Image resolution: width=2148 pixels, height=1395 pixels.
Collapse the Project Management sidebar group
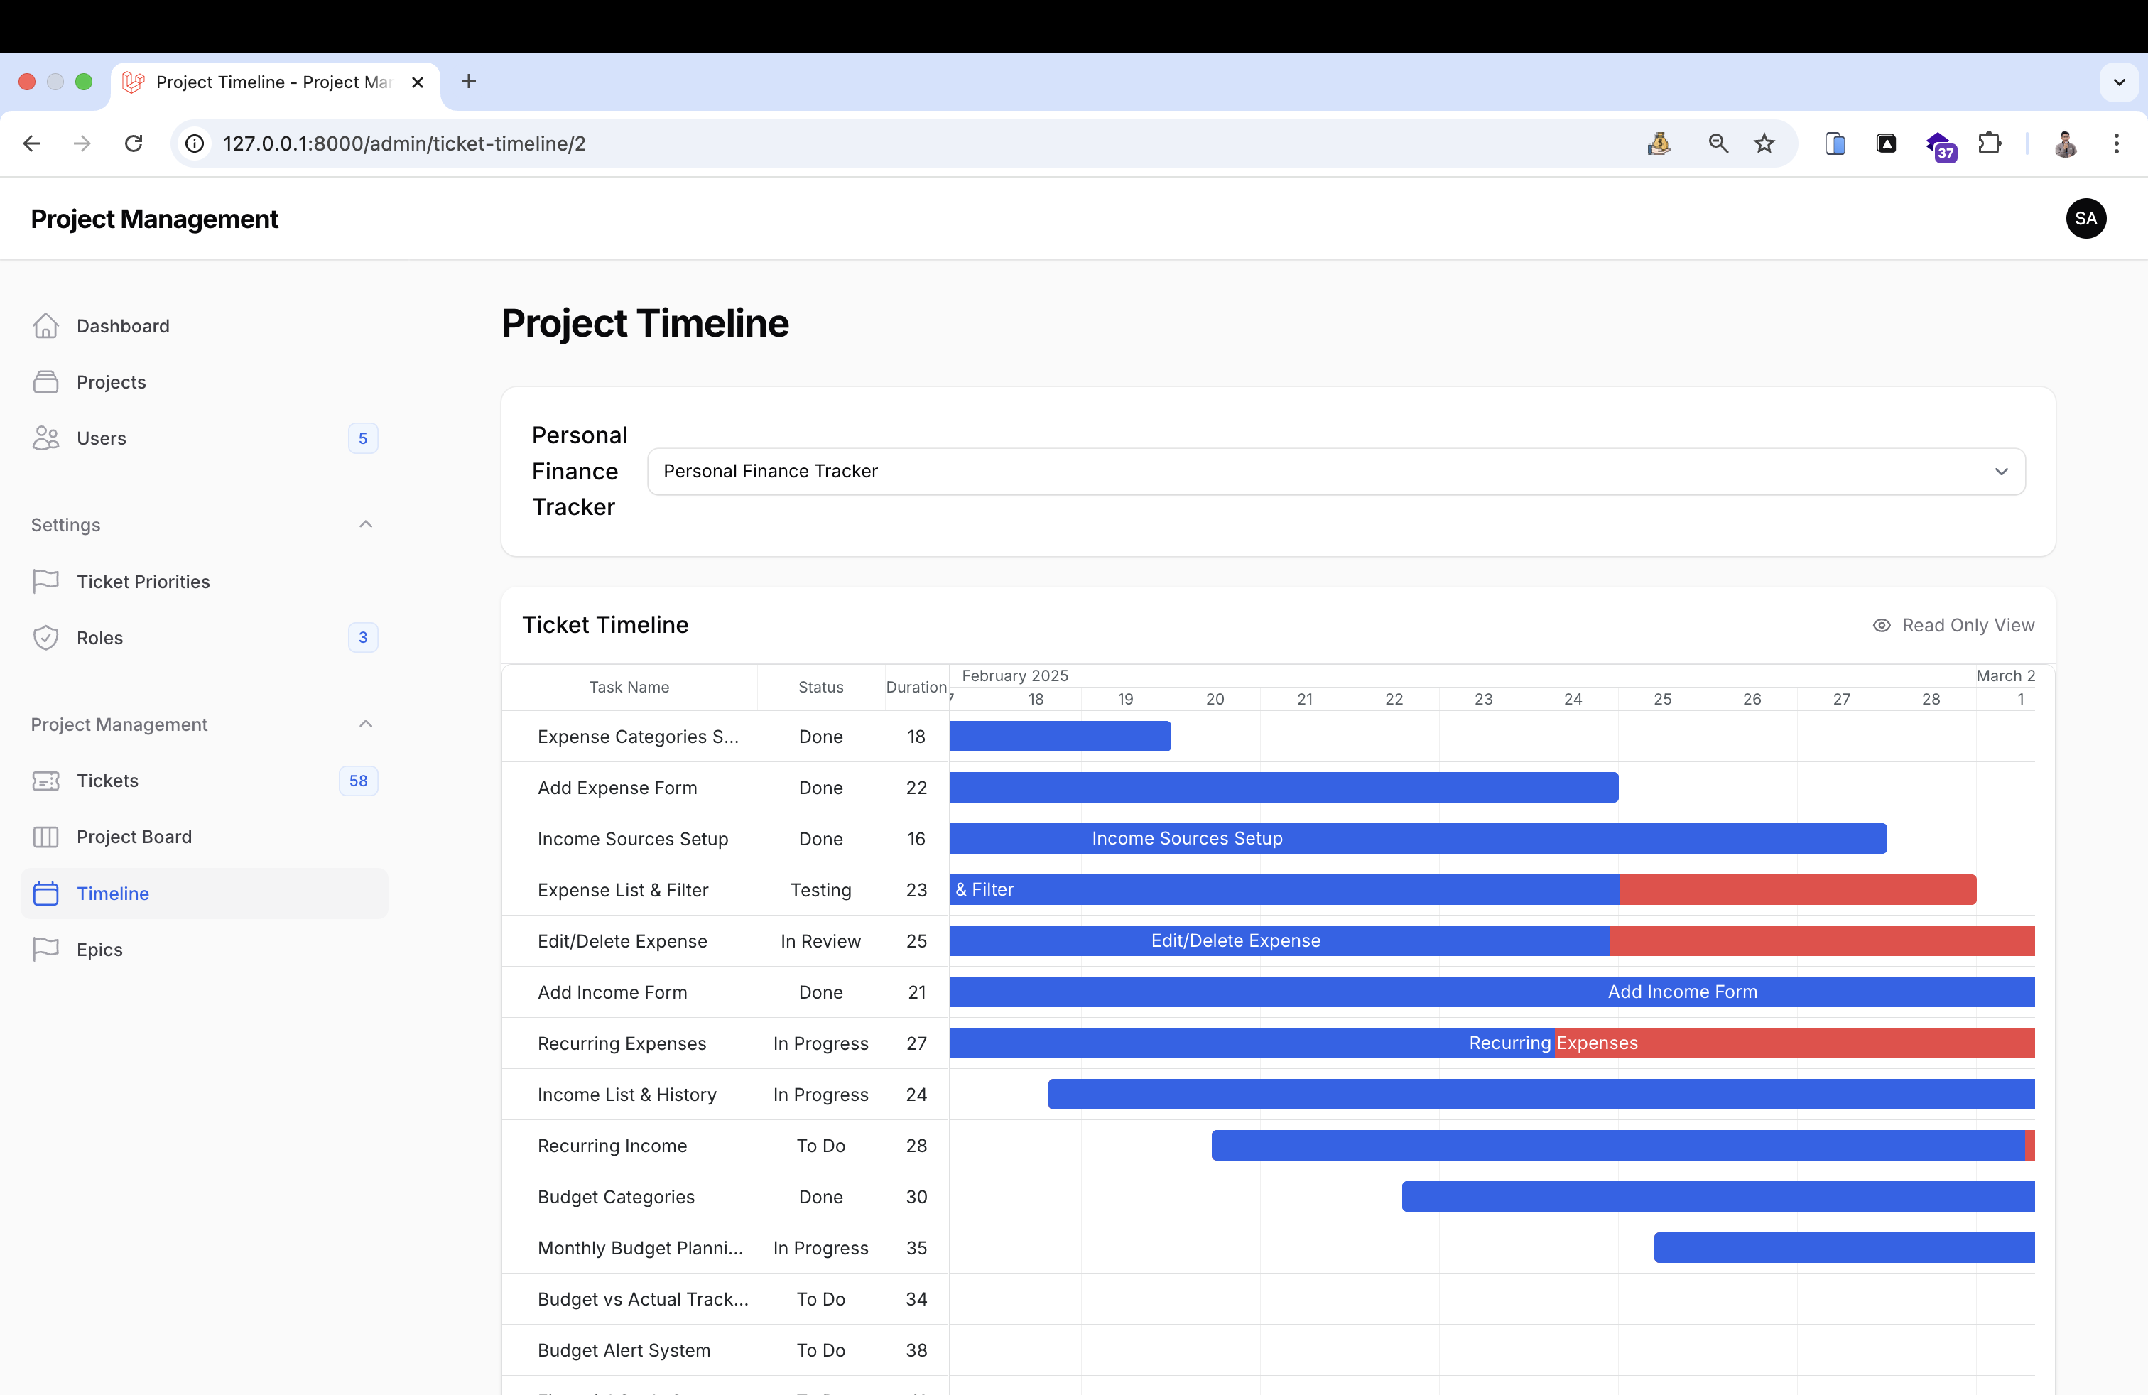coord(366,724)
